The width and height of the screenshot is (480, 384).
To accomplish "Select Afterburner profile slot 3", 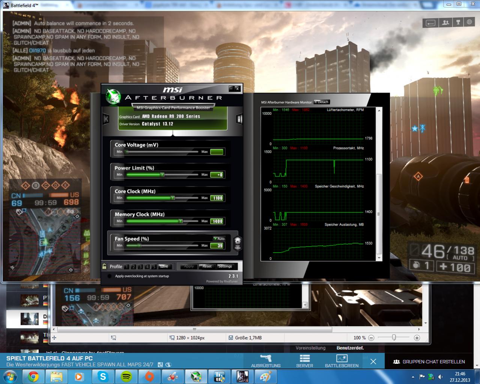I will click(x=140, y=267).
